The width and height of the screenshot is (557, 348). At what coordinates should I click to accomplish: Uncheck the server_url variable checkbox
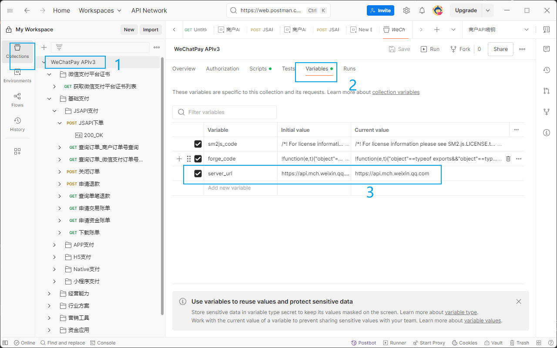click(x=198, y=174)
